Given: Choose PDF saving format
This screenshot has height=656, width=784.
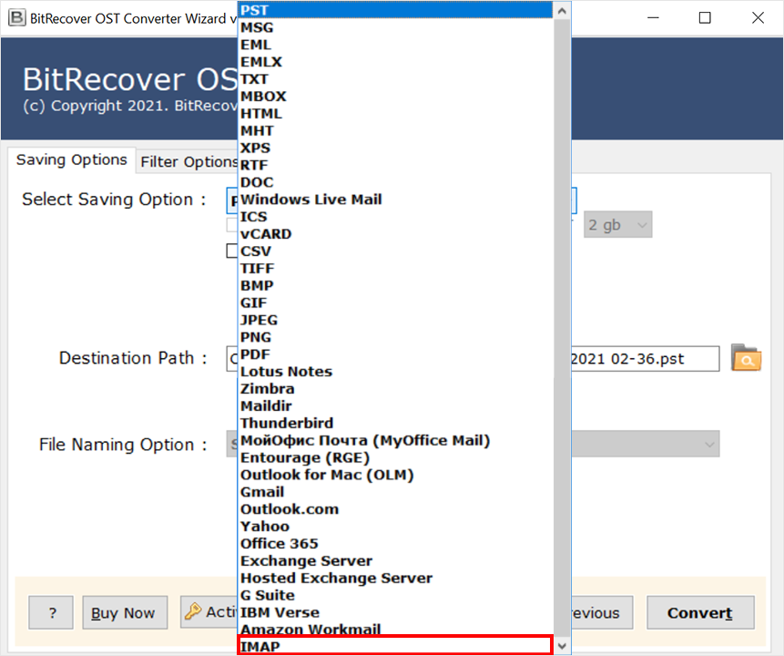Looking at the screenshot, I should 395,354.
